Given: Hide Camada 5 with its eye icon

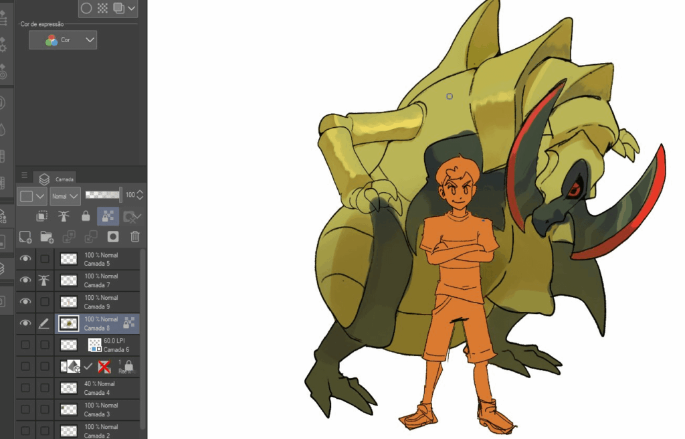Looking at the screenshot, I should 25,259.
